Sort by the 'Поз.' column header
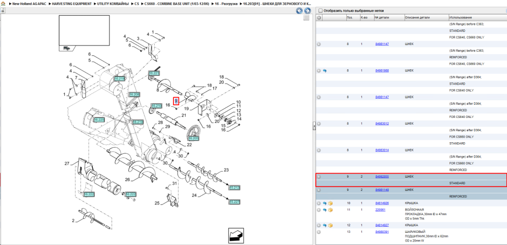507x245 pixels. (353, 17)
